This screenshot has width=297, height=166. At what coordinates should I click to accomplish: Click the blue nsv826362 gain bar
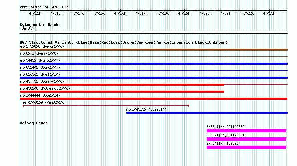click(154, 78)
